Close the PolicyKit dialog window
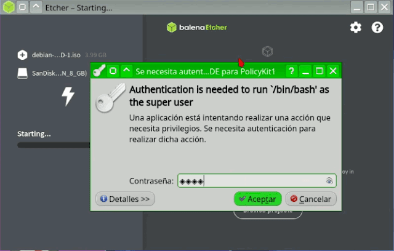Viewport: 394px width, 251px height. pyautogui.click(x=333, y=71)
